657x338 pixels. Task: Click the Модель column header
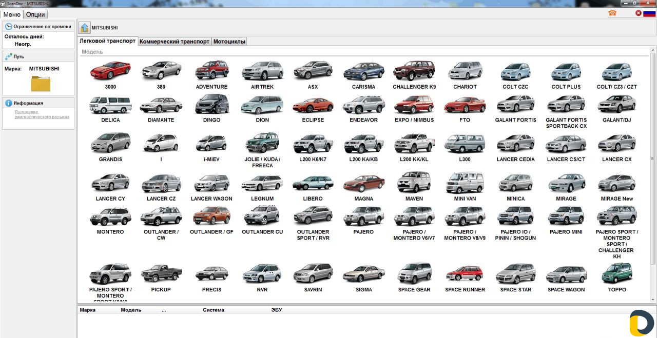tap(130, 310)
